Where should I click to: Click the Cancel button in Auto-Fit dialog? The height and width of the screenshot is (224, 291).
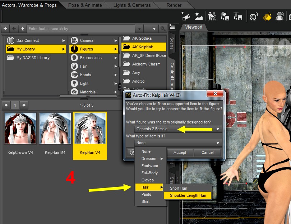tap(207, 152)
